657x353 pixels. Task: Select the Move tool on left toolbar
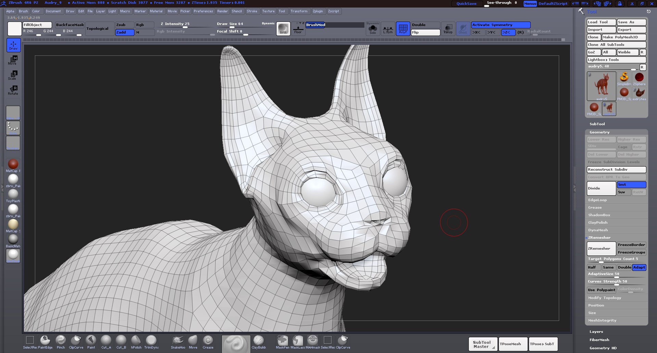point(13,60)
